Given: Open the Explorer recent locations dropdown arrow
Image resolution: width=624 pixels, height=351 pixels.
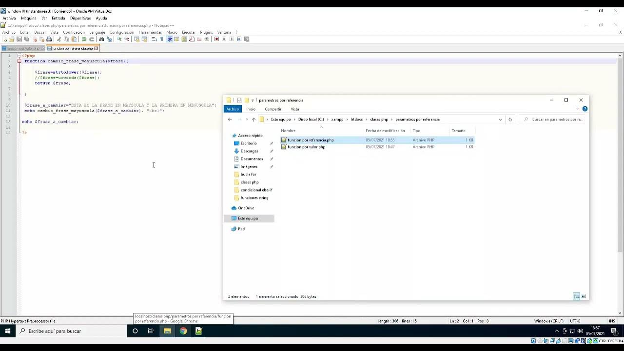Looking at the screenshot, I should point(247,119).
